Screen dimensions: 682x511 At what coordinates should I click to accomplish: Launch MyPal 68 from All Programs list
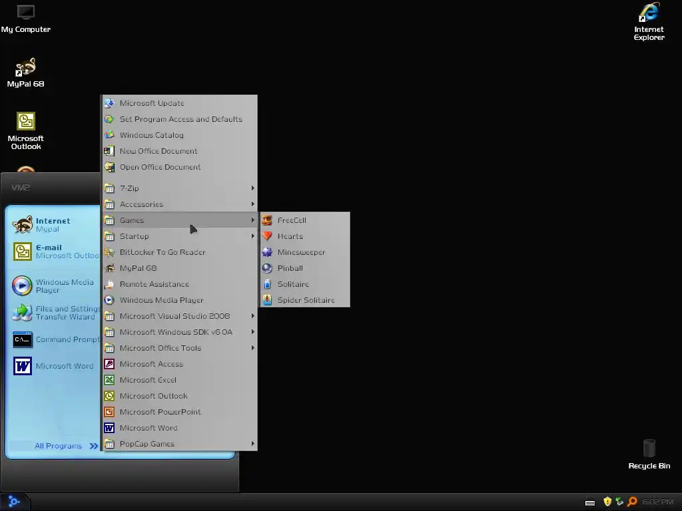tap(180, 268)
